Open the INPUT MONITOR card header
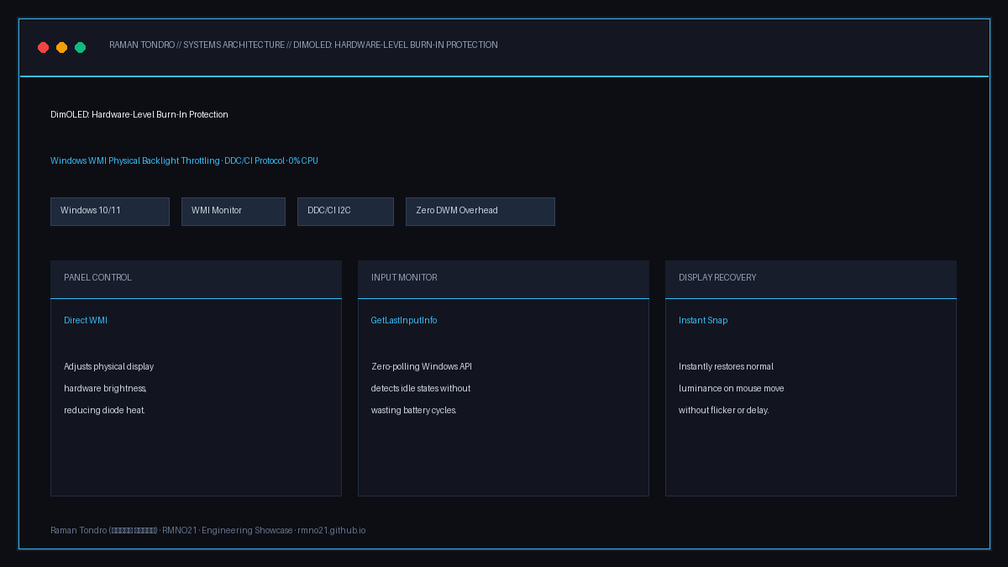Viewport: 1008px width, 567px height. (x=503, y=279)
